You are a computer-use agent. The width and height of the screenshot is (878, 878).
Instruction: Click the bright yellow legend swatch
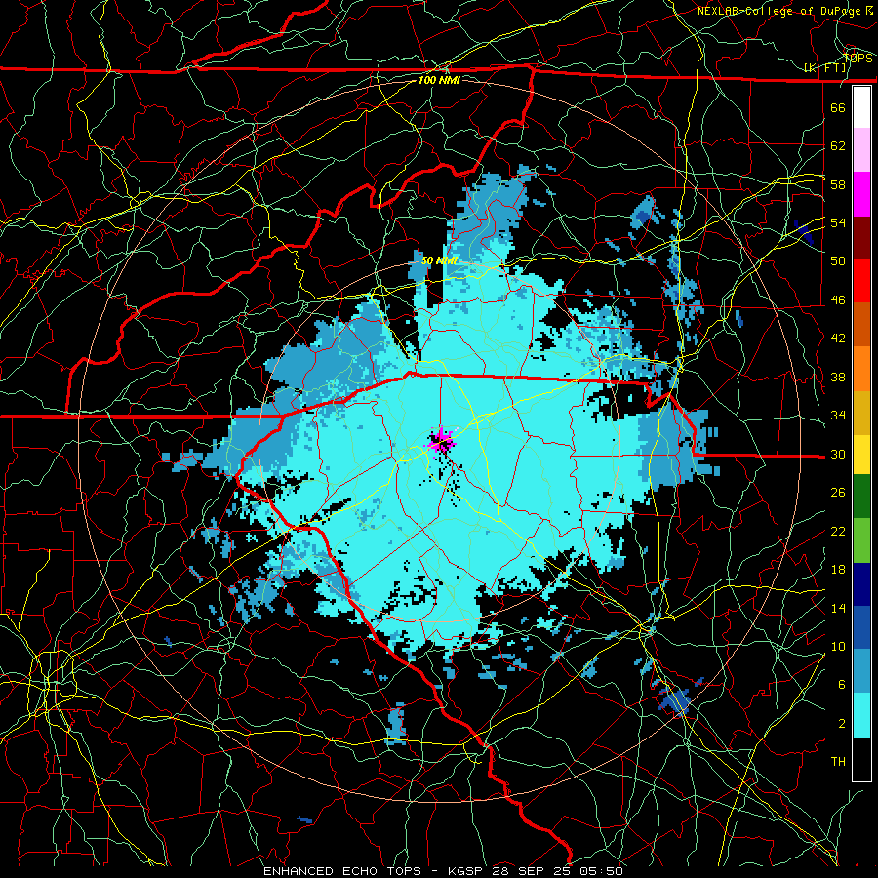(x=861, y=454)
